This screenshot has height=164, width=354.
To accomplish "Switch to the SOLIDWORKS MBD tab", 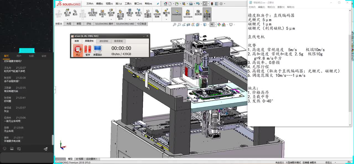I will (x=125, y=24).
